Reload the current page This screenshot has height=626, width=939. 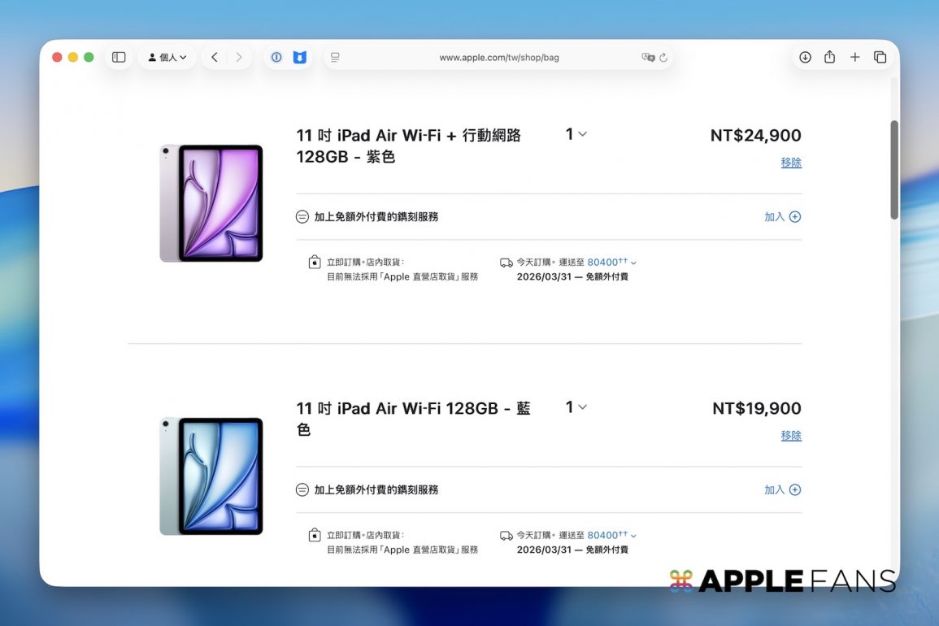(x=663, y=58)
